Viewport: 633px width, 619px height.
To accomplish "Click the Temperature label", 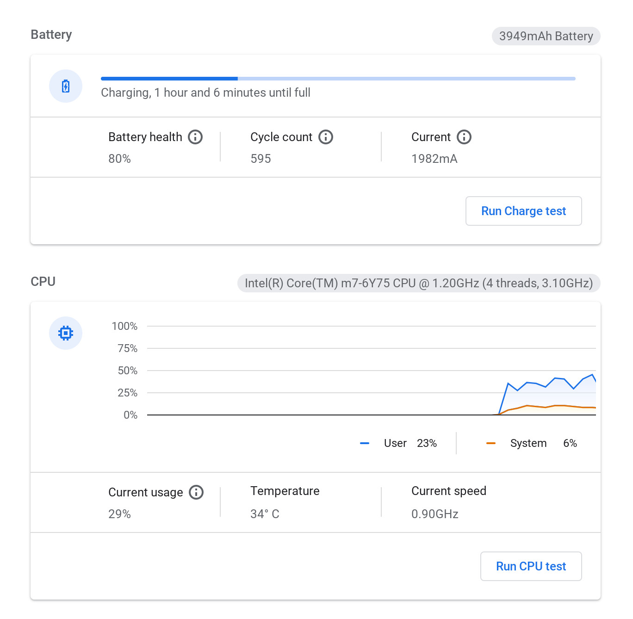I will (285, 491).
